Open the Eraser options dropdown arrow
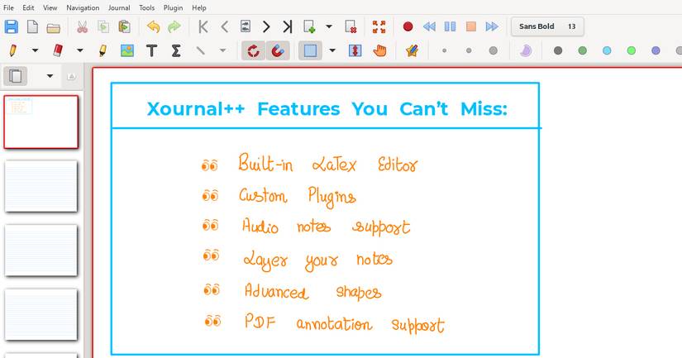The height and width of the screenshot is (358, 682). [79, 51]
